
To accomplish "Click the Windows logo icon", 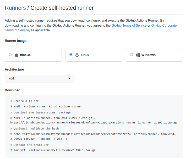I will (x=138, y=55).
